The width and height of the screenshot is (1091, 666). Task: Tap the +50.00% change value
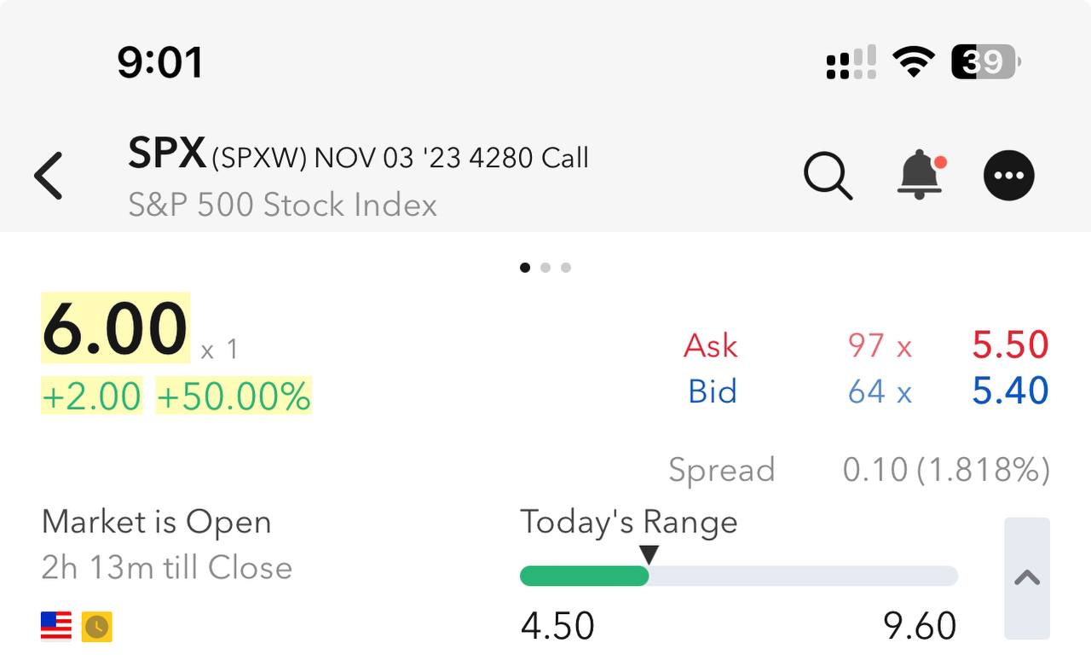pos(234,397)
